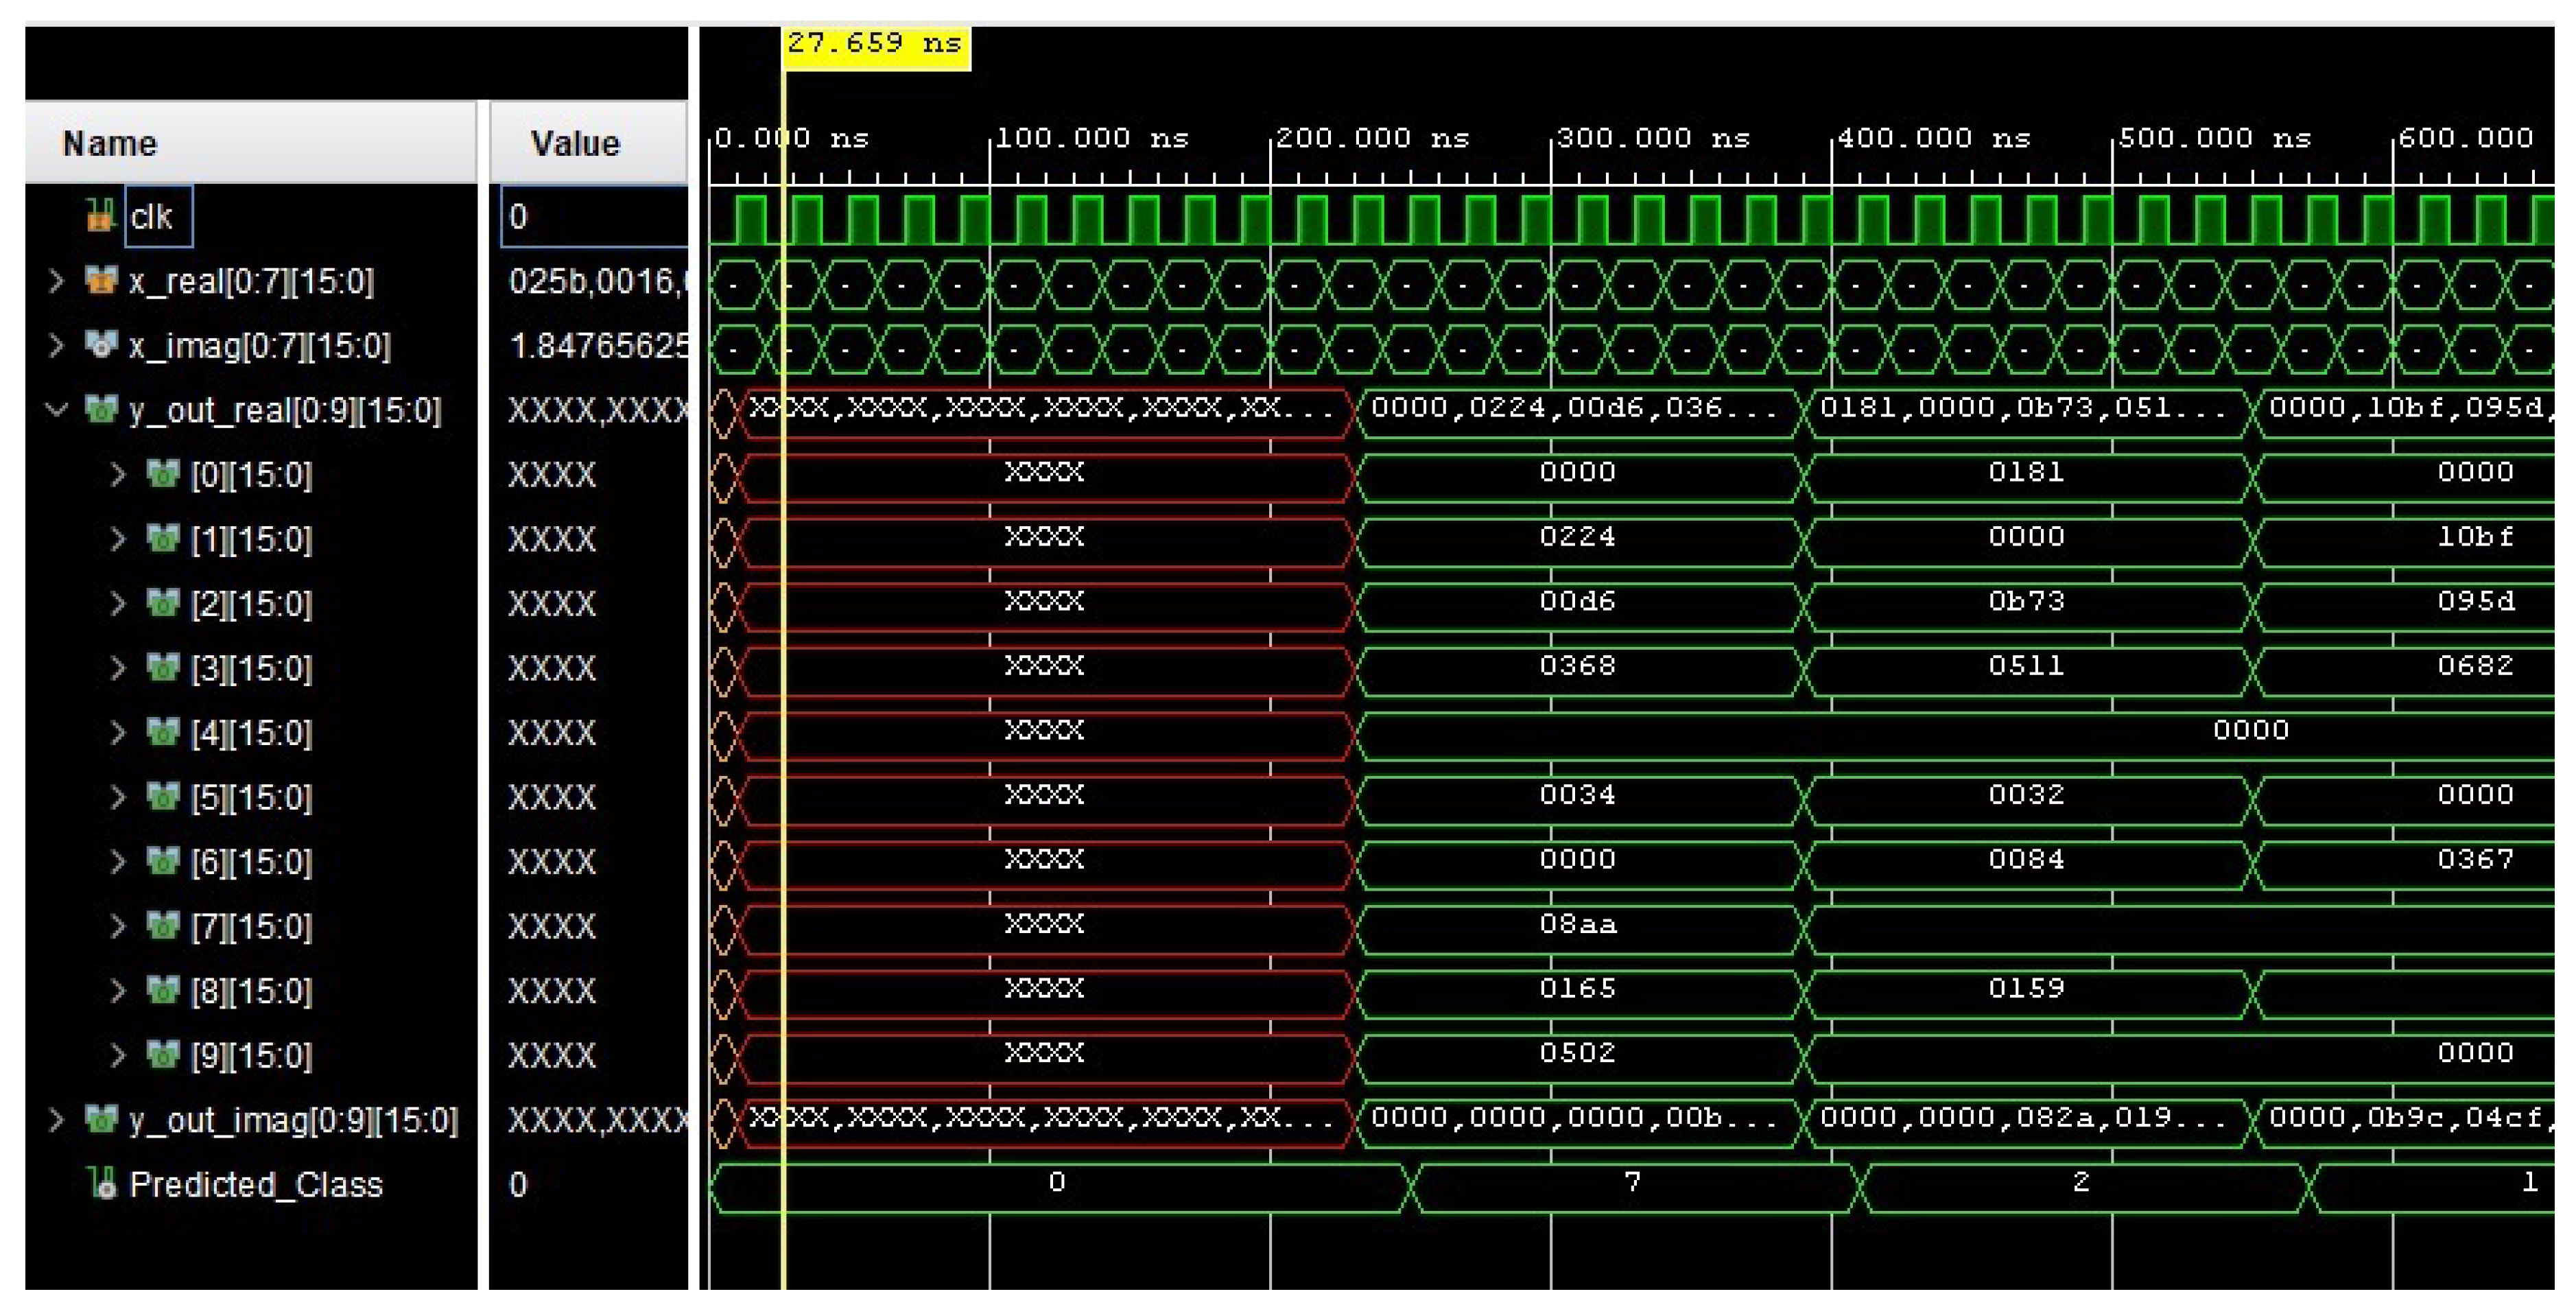Expand the x_imag[0:7][15:0] bus

57,345
